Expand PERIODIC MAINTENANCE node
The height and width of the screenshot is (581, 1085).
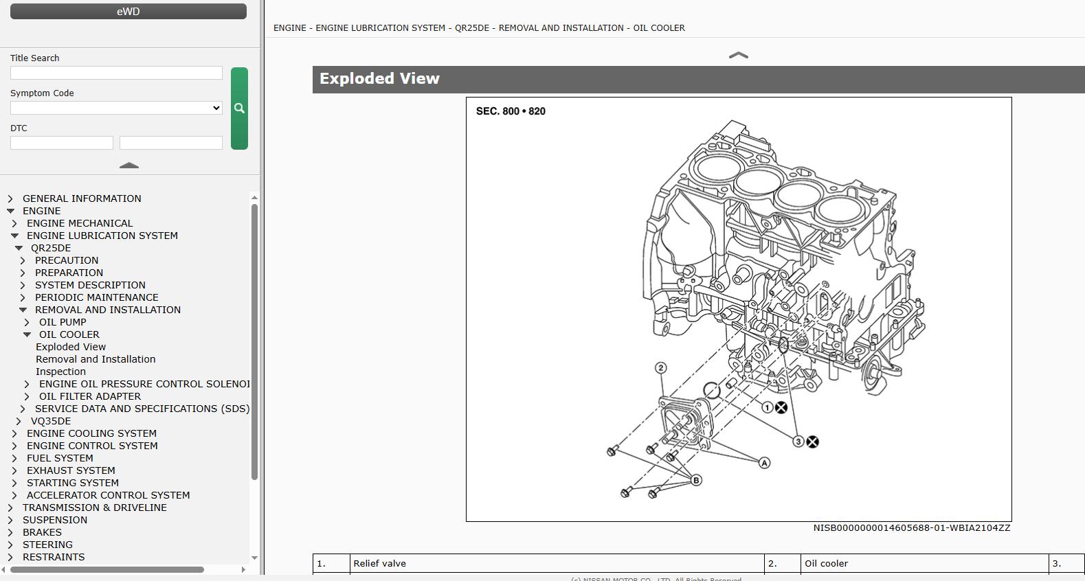coord(23,297)
